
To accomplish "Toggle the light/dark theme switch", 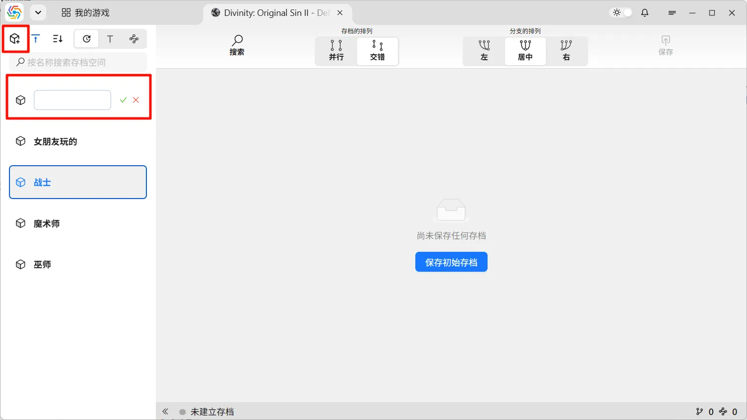I will tap(622, 13).
